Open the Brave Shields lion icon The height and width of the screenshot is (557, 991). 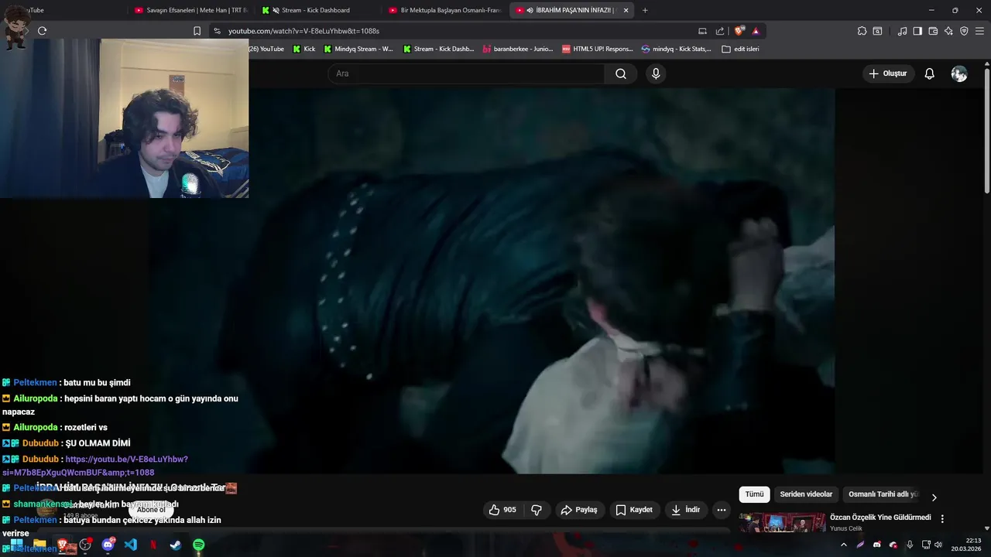(739, 31)
